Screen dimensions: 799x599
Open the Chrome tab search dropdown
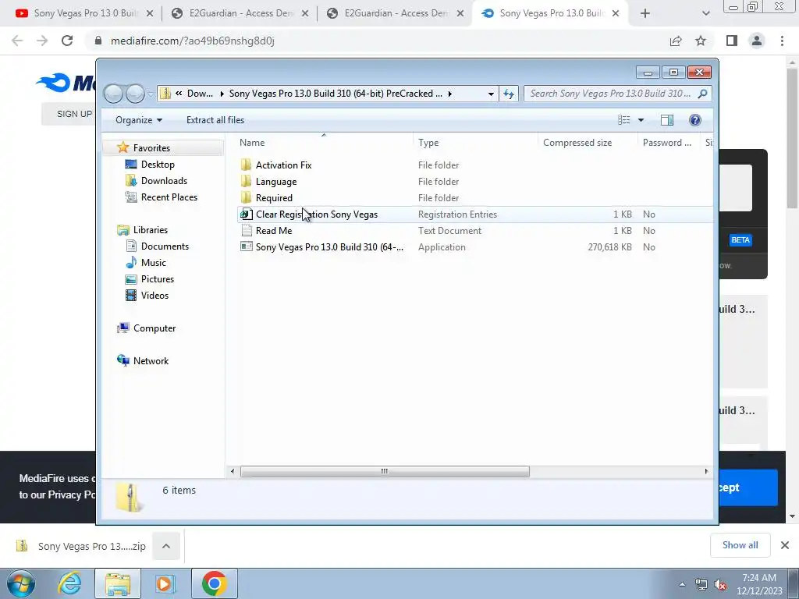point(705,14)
